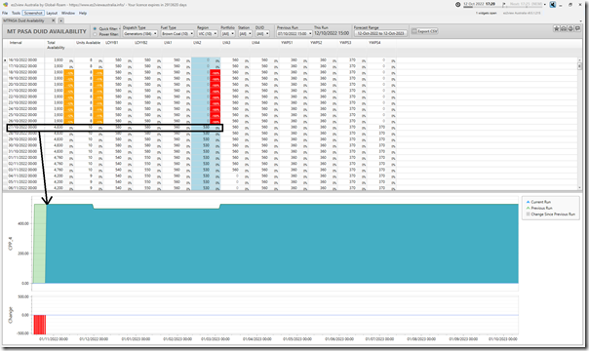Screen dimensions: 589x351
Task: Toggle Previous Run legend entry
Action: point(539,208)
